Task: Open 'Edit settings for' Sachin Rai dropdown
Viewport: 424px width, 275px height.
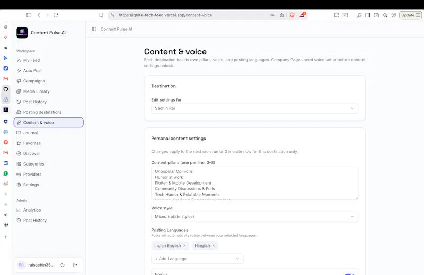Action: 254,108
